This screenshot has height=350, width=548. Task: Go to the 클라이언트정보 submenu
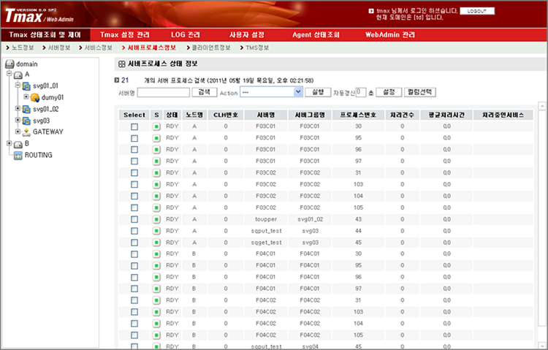pyautogui.click(x=211, y=48)
